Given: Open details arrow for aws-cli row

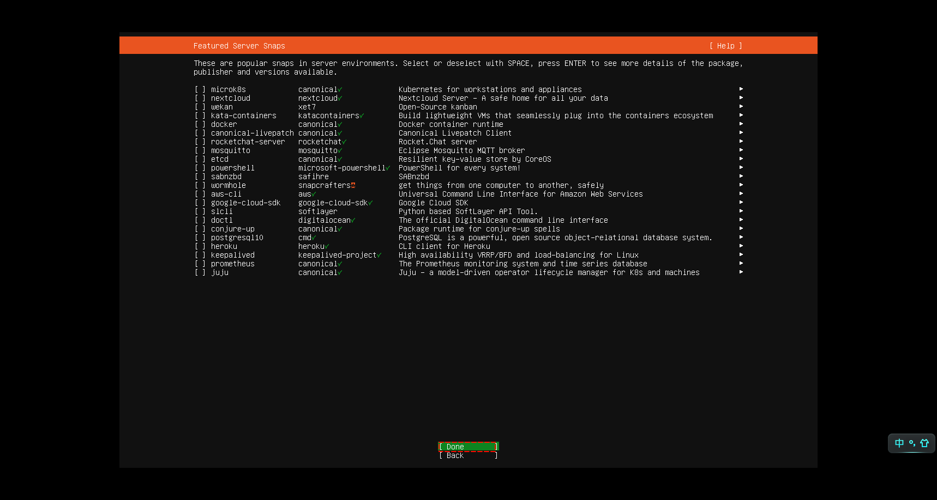Looking at the screenshot, I should click(x=741, y=194).
